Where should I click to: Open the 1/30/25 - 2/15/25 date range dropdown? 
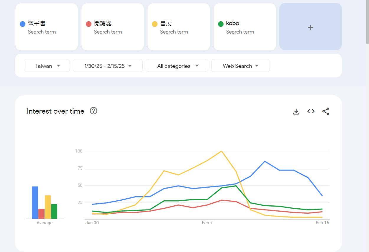(x=108, y=66)
